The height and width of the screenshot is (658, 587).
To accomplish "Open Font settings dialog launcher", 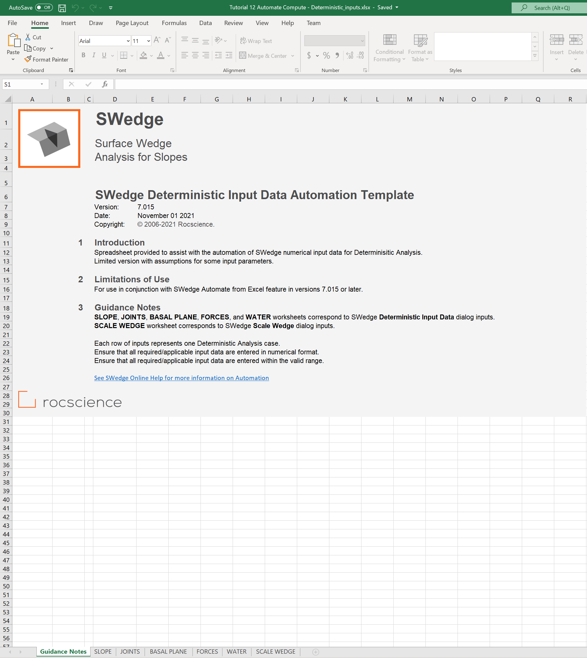I will click(x=172, y=70).
